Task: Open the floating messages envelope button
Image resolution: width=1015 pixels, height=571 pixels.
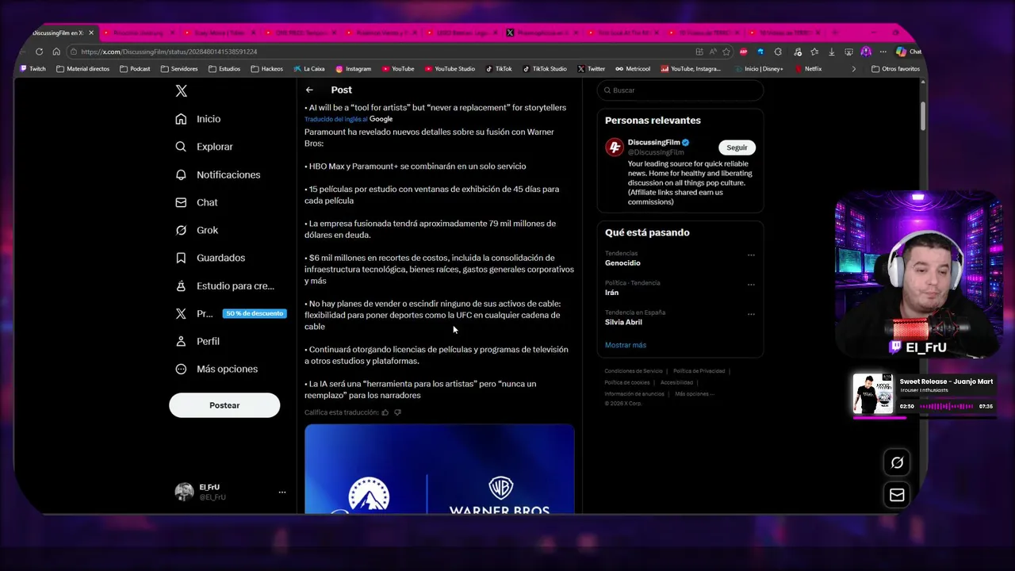Action: 897,495
